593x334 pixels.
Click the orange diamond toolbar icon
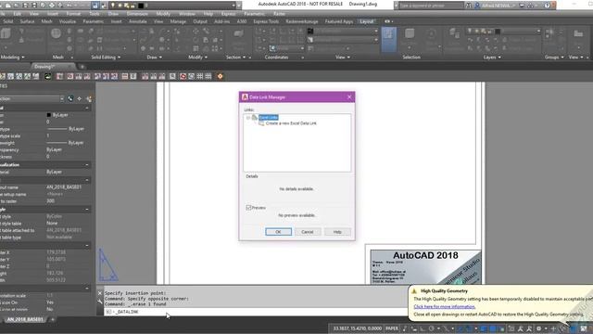tap(221, 76)
